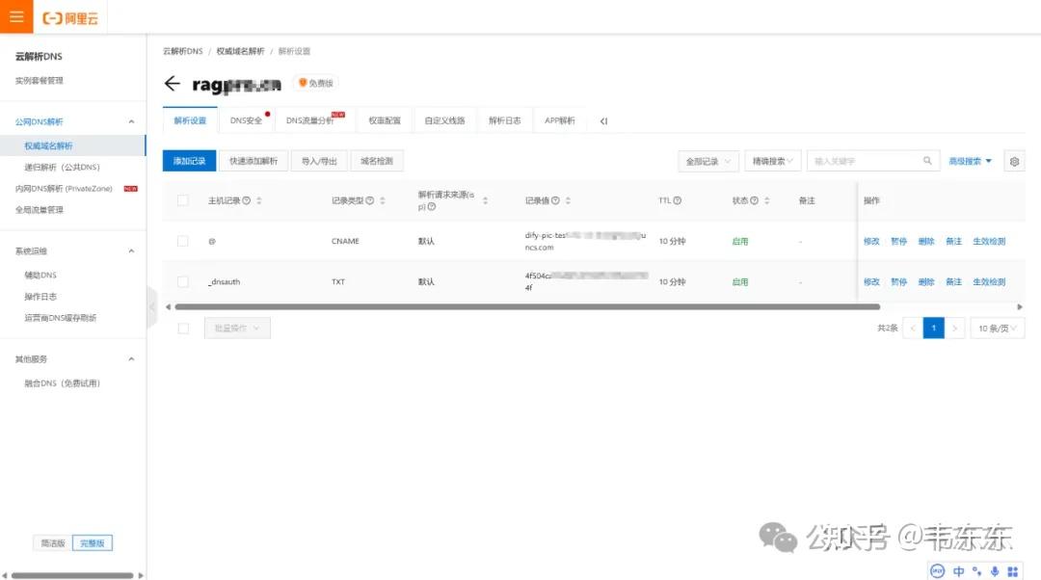Click the 免费版 badge next to domain
1041x580 pixels.
pyautogui.click(x=315, y=83)
